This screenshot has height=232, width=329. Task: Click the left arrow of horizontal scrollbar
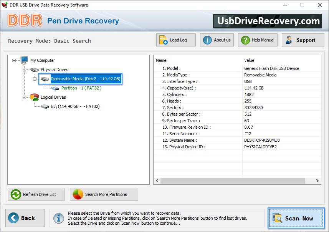pyautogui.click(x=157, y=181)
